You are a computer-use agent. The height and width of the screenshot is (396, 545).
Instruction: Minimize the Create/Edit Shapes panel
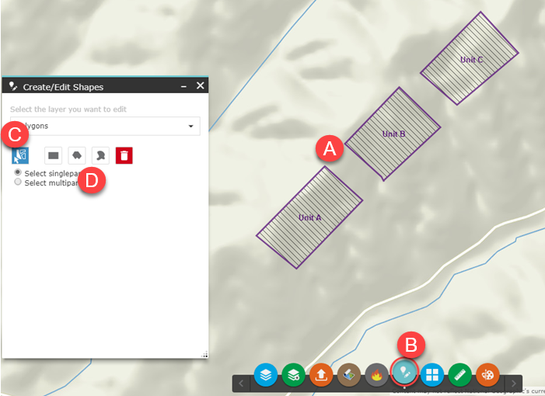pyautogui.click(x=183, y=86)
